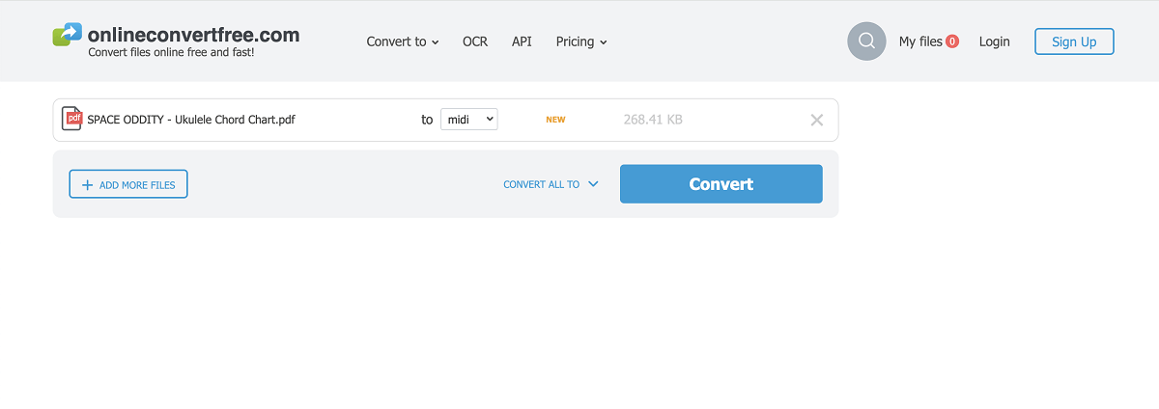Click the Sign Up button
This screenshot has width=1159, height=409.
pyautogui.click(x=1074, y=41)
